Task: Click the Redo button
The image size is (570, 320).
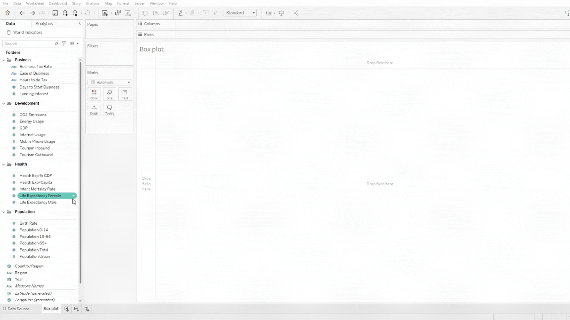Action: click(x=32, y=13)
